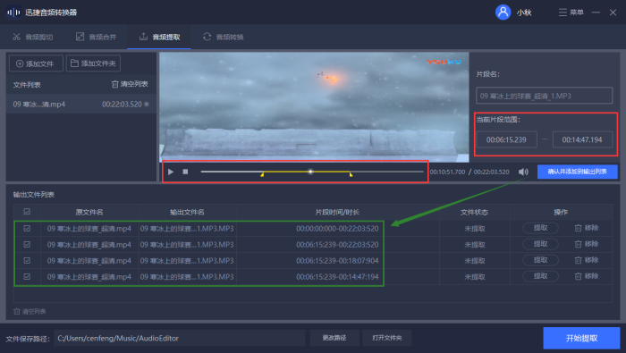Click the 更改路径 button
Screen dimensions: 626x353
coord(334,338)
